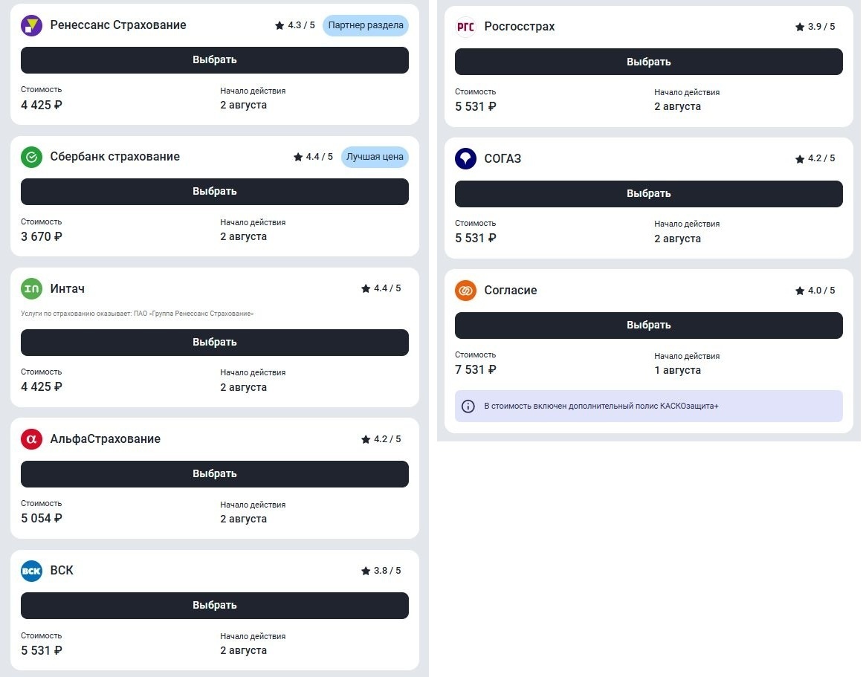Select the Интач policy with Выбрать
866x677 pixels.
[214, 343]
